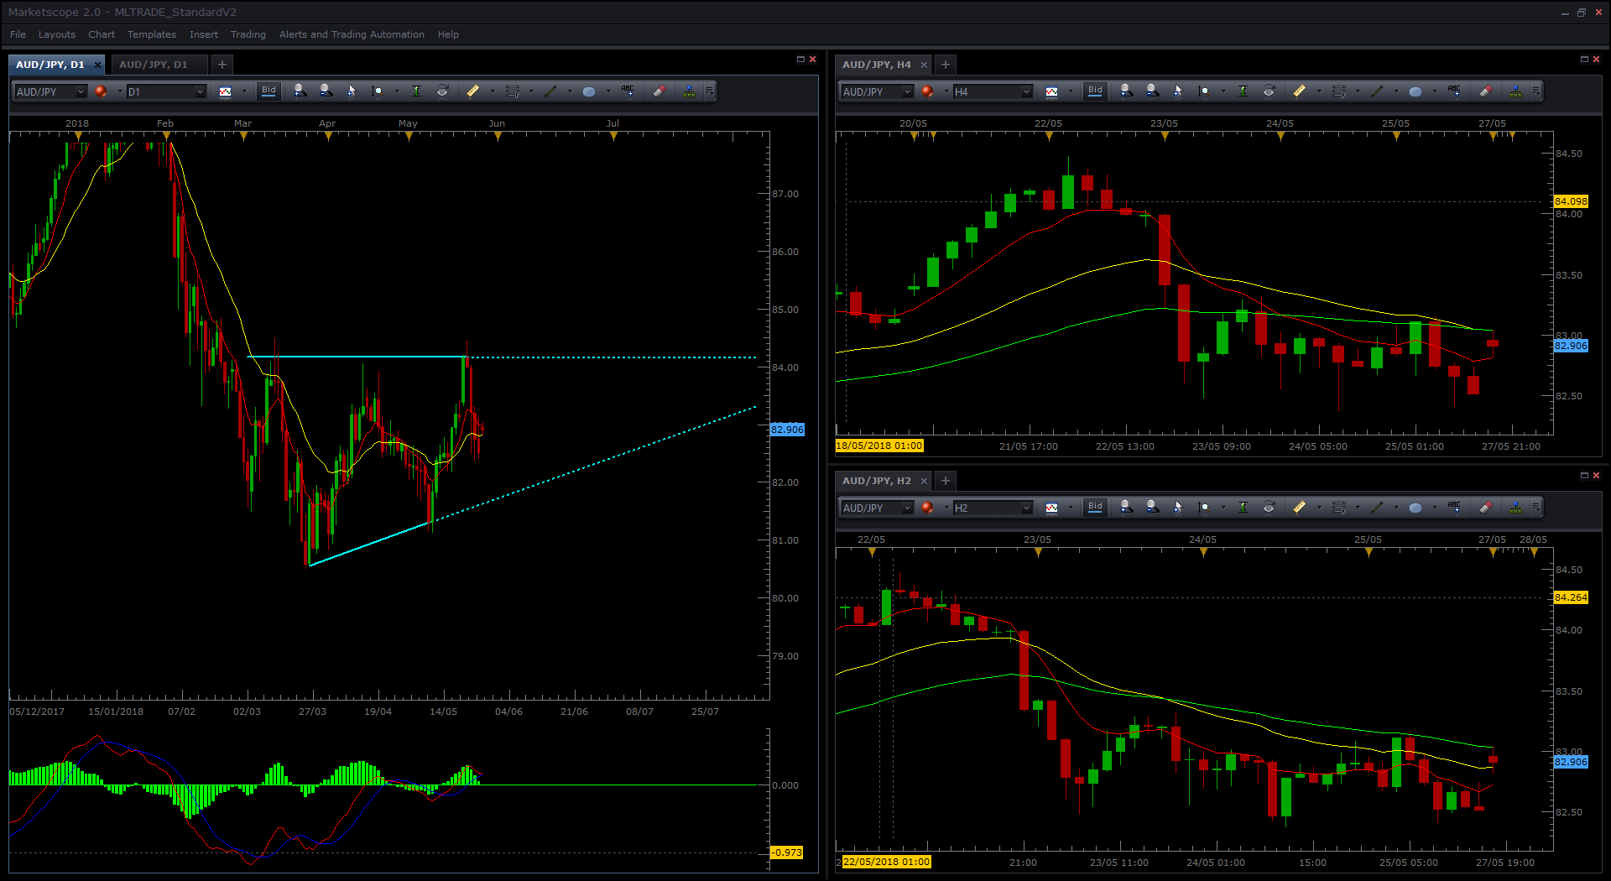Close the AUD/JPY, H2 tab
This screenshot has height=881, width=1611.
click(x=924, y=481)
